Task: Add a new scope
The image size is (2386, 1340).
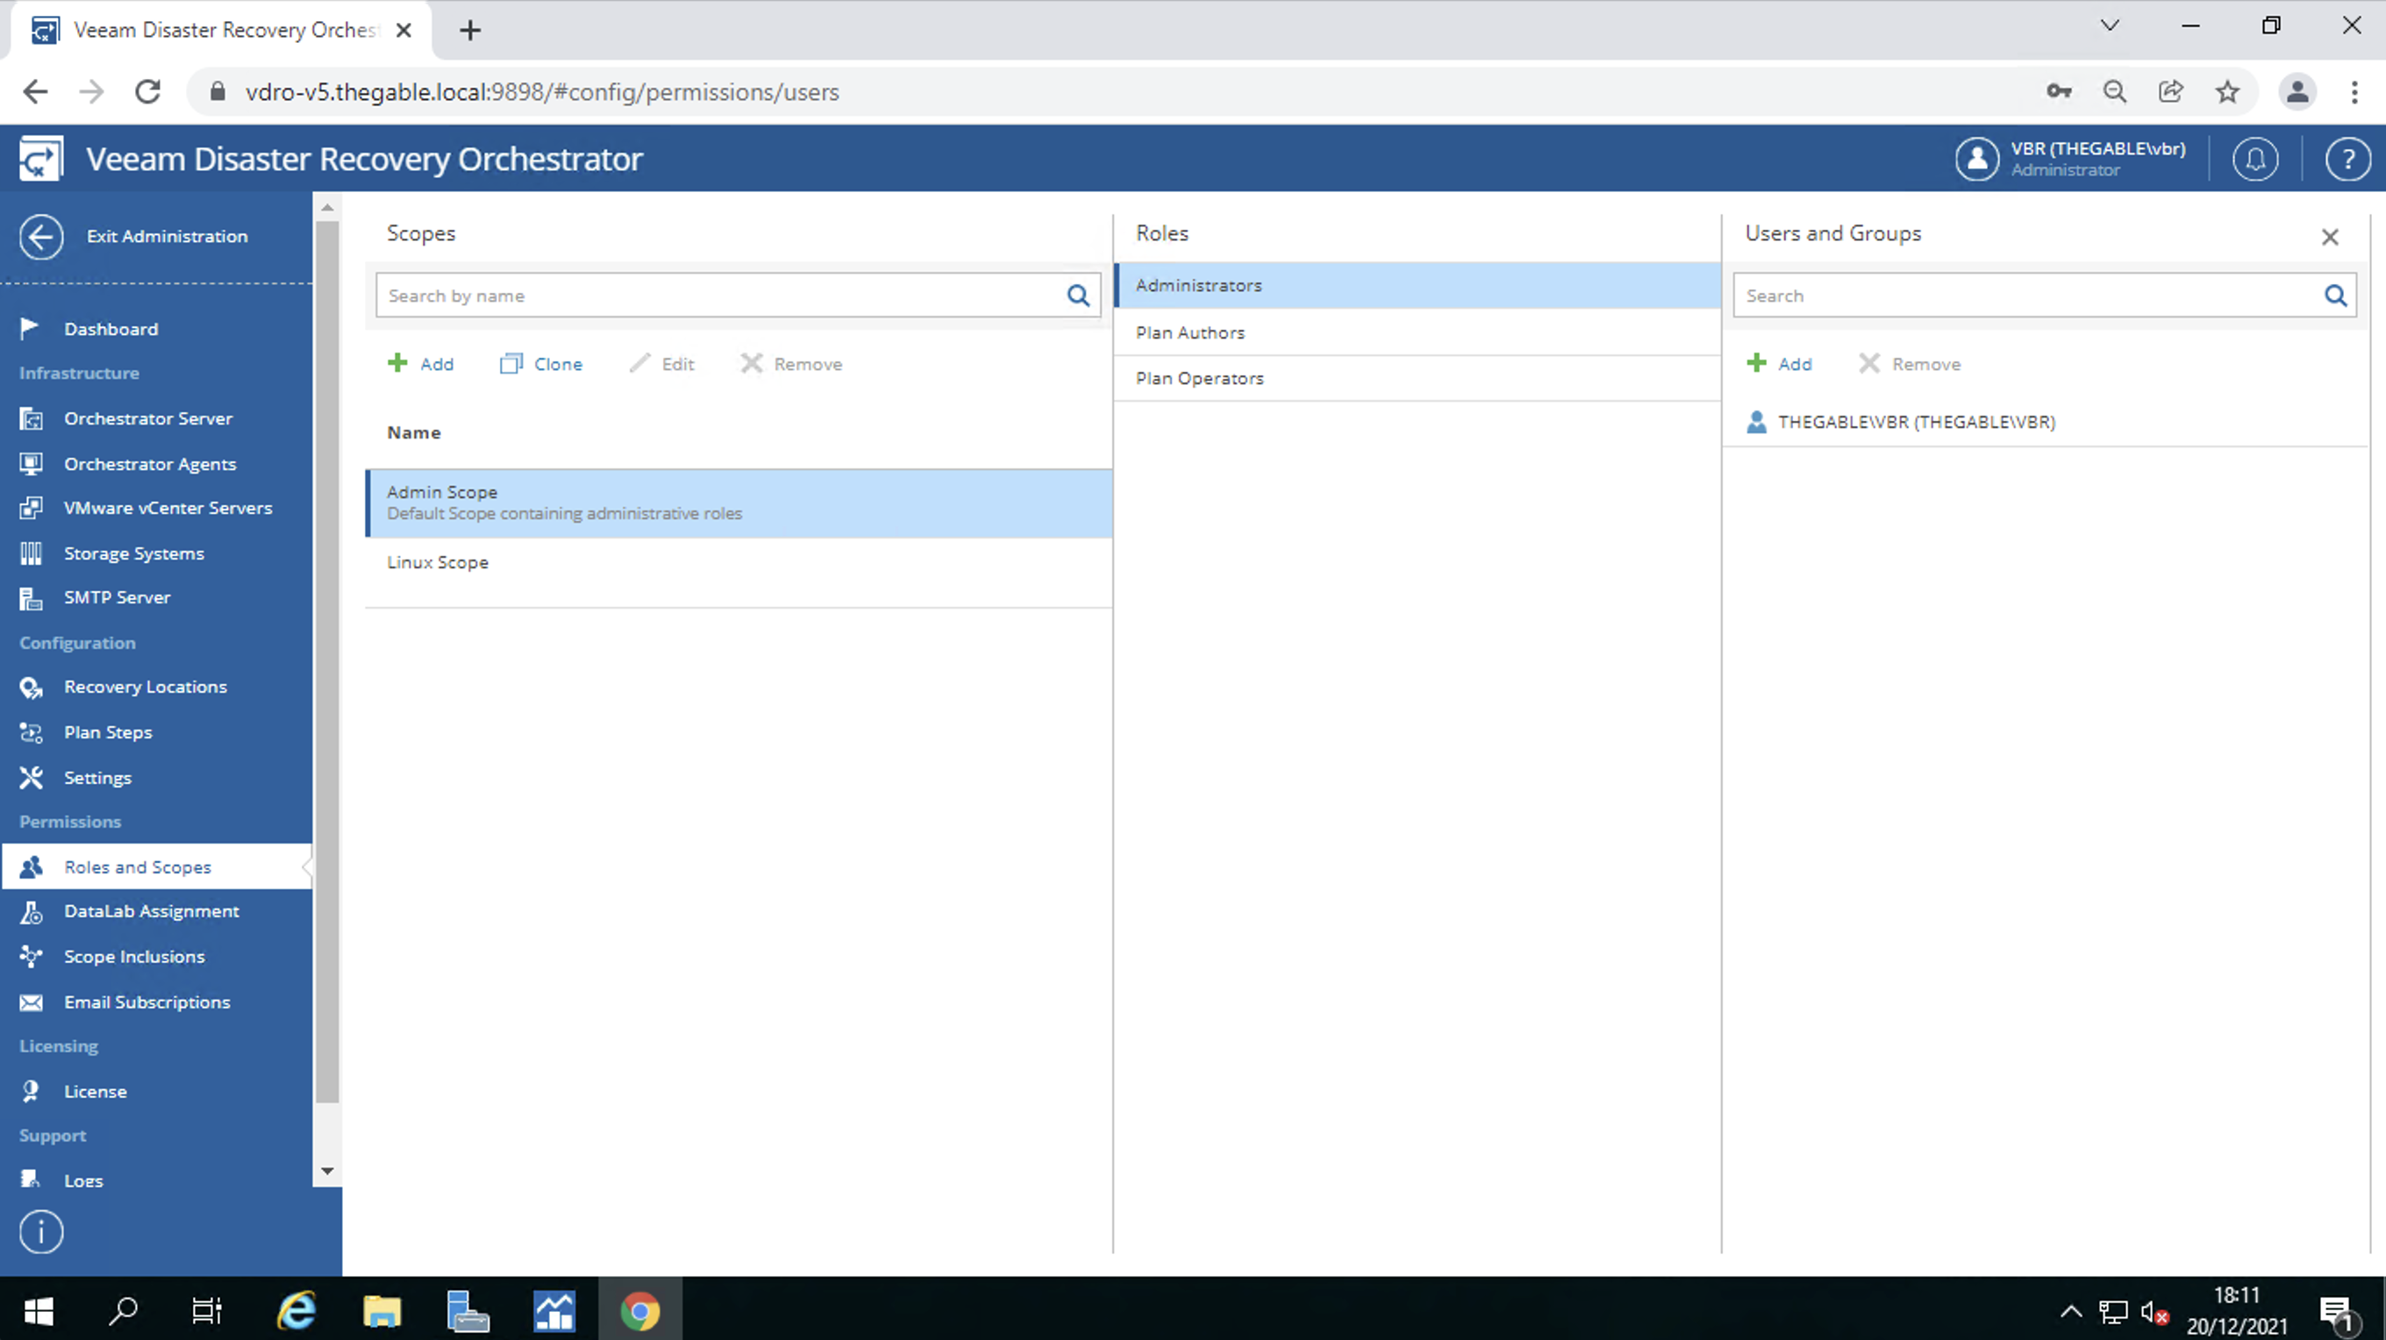Action: [420, 364]
